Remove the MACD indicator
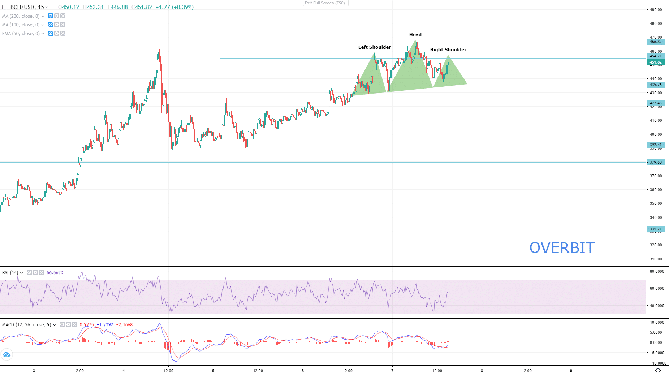Viewport: 669px width, 375px height. 74,324
